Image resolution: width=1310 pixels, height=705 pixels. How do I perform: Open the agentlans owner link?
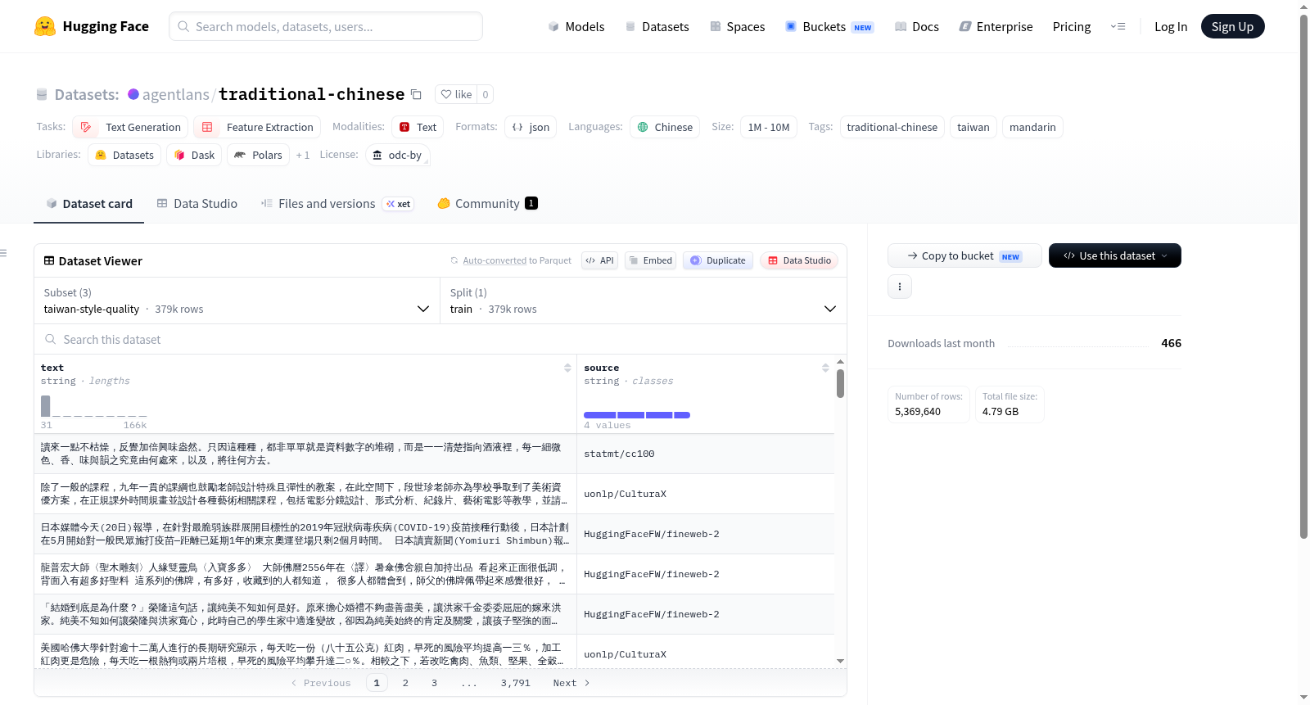[176, 94]
